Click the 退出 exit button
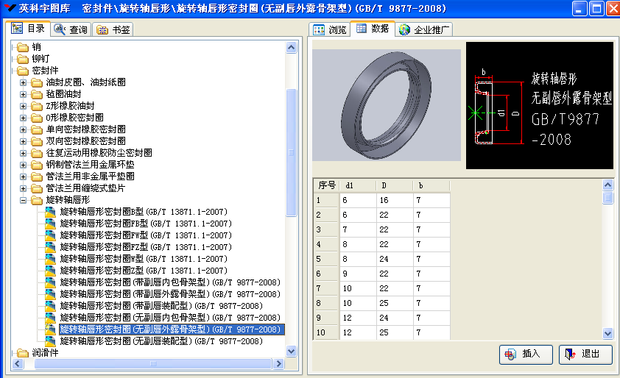Screen dimensions: 620x378 click(585, 354)
